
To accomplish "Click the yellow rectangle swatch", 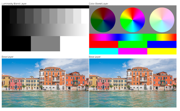I will [162, 51].
